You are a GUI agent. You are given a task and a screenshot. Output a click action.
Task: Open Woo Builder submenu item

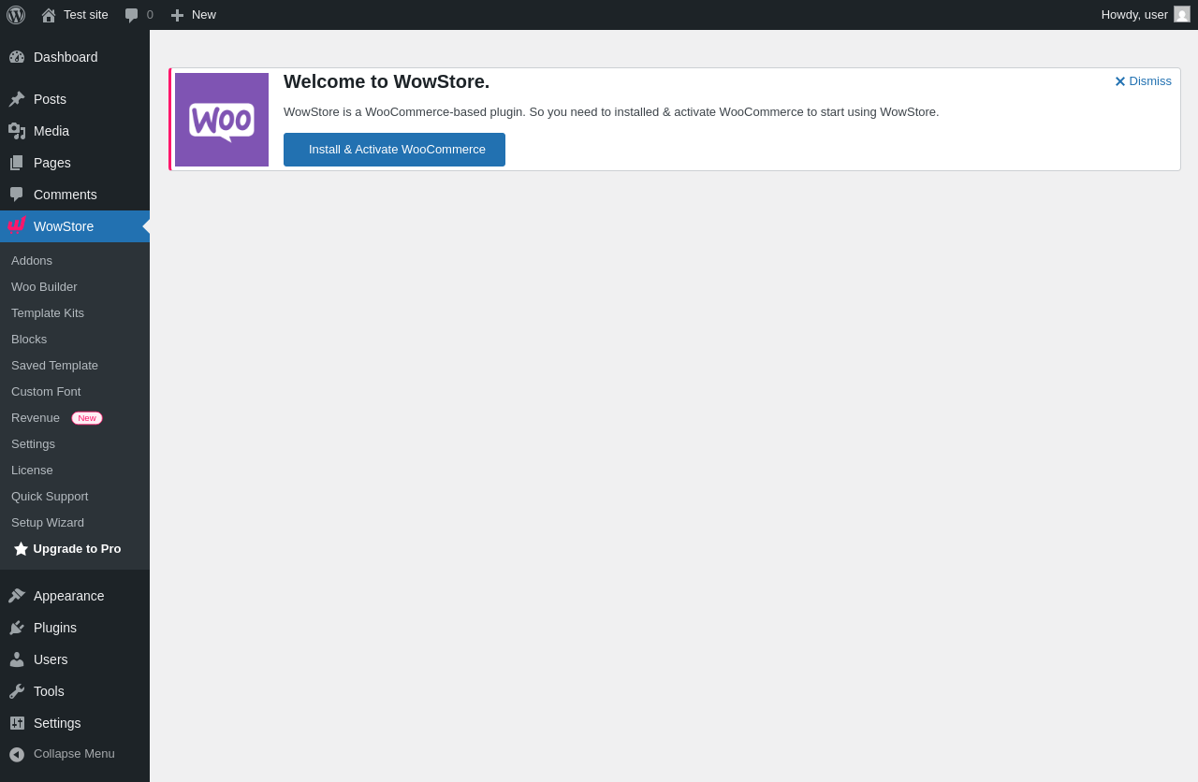tap(44, 287)
